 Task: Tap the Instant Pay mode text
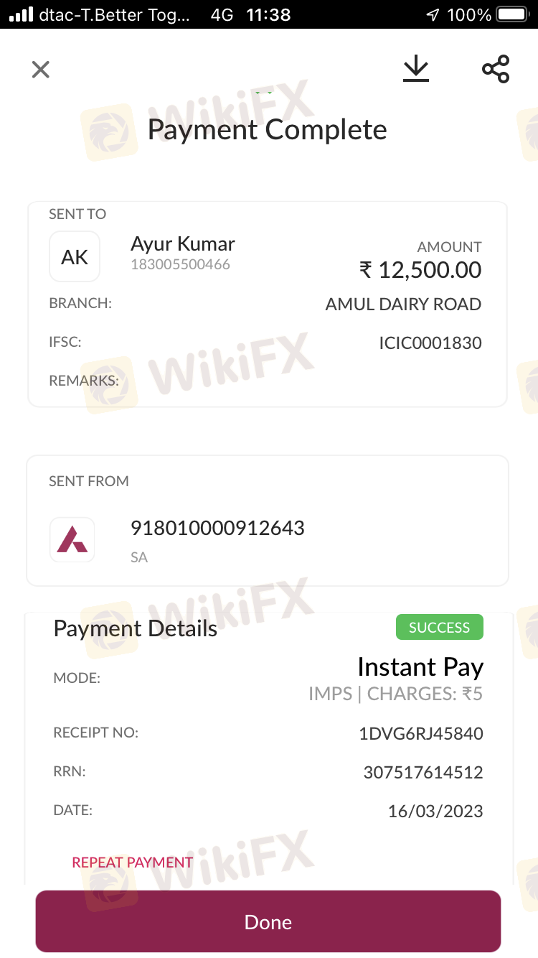click(420, 667)
